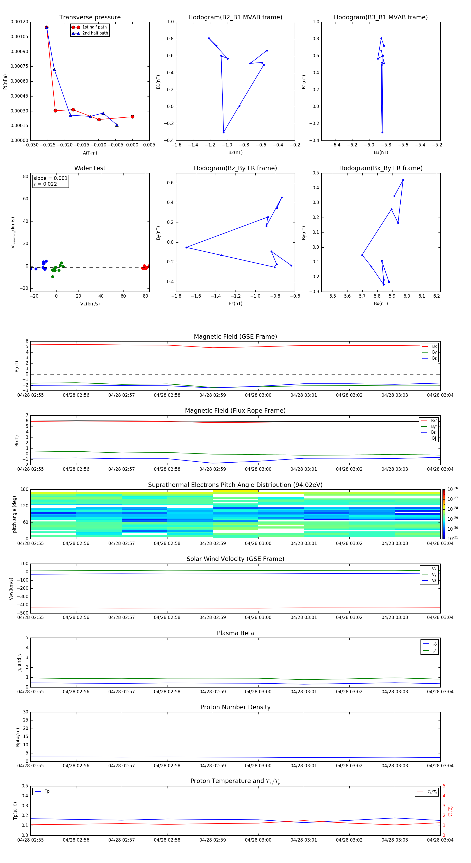Click the 'Plasma Beta' title
Viewport: 471px width, 863px height.
point(235,633)
